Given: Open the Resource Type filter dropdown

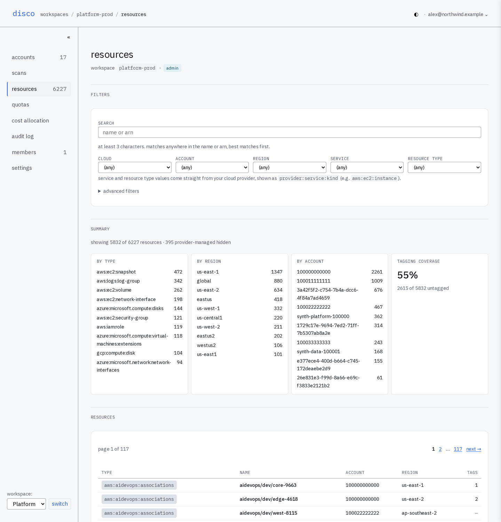Looking at the screenshot, I should pyautogui.click(x=444, y=167).
